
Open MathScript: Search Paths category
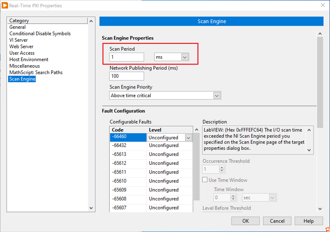click(36, 73)
